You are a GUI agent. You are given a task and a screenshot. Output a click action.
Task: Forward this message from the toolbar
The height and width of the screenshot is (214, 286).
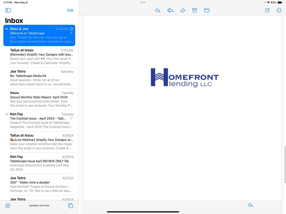pyautogui.click(x=183, y=10)
